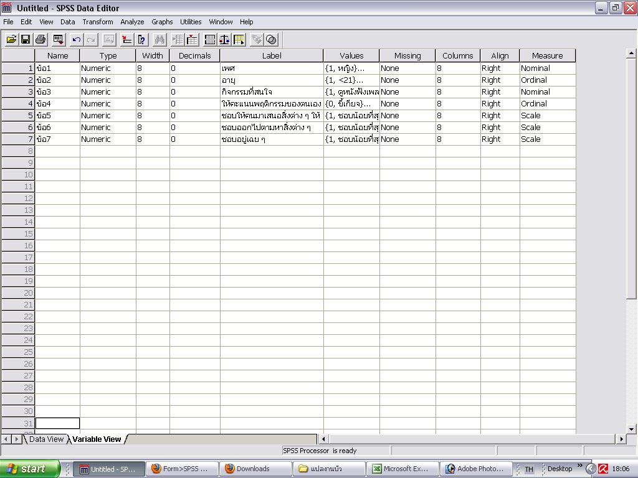
Task: Click the Values column header
Action: click(351, 56)
